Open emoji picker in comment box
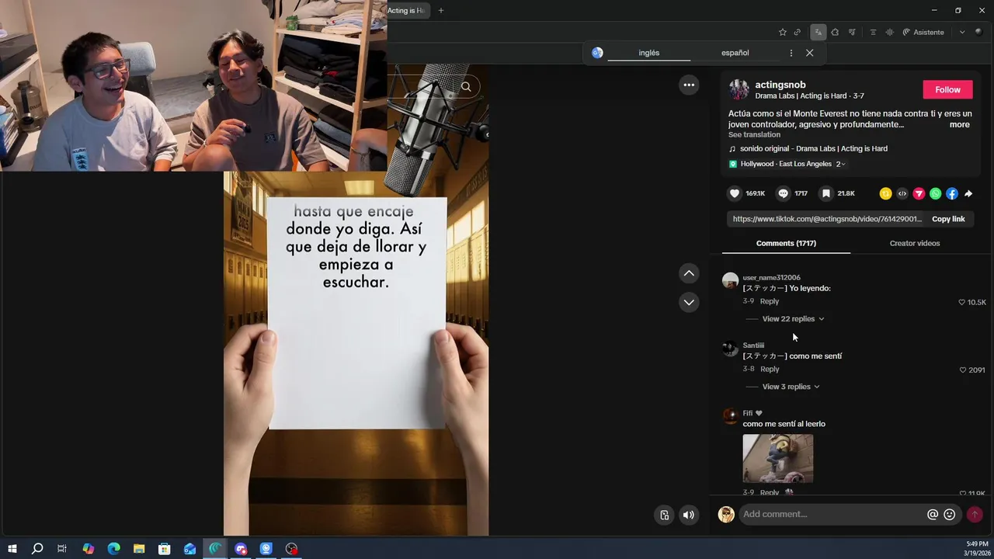 tap(949, 514)
